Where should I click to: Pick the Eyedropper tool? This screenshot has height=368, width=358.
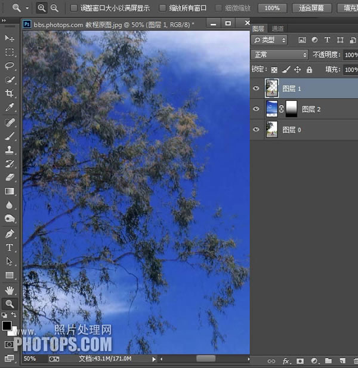(10, 107)
